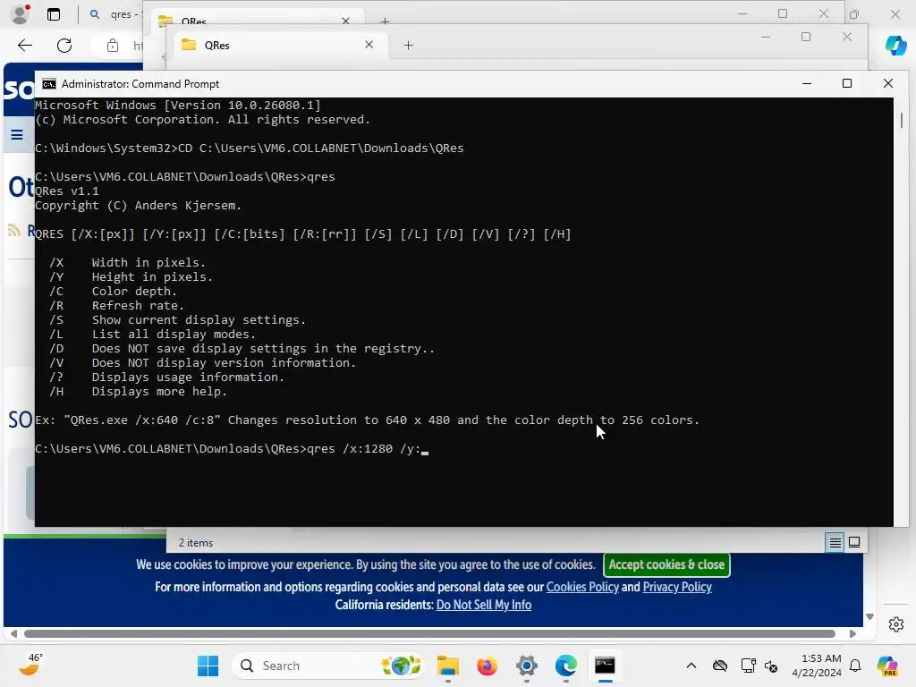Click the Windows Start button
916x687 pixels.
208,666
